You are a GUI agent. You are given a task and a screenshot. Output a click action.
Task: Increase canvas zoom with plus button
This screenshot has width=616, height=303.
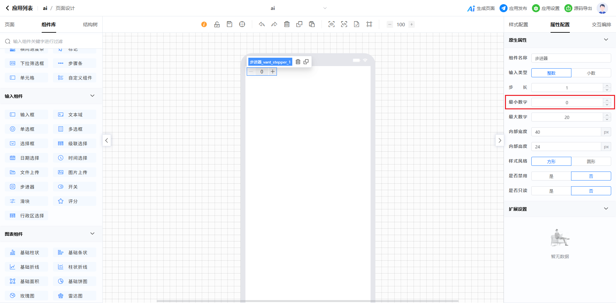(x=412, y=24)
